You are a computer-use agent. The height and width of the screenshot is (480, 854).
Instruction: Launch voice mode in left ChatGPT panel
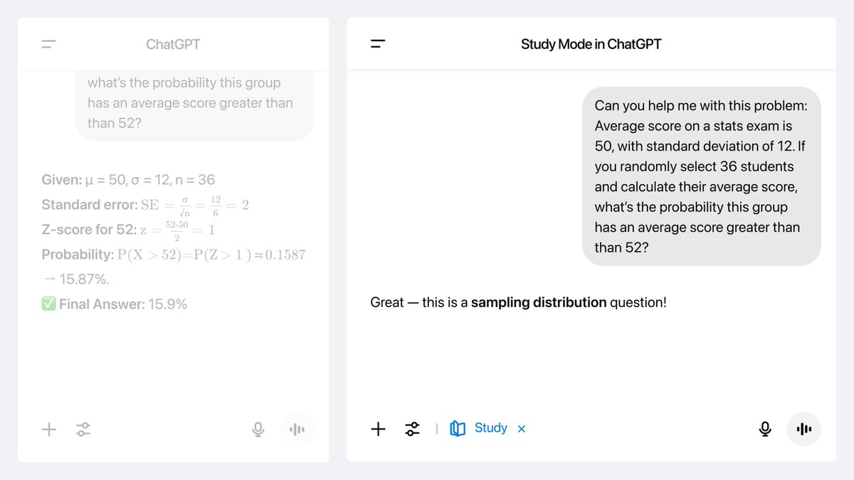[x=297, y=430]
